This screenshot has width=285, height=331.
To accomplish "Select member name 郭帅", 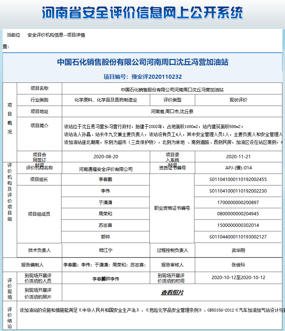I will [x=105, y=237].
